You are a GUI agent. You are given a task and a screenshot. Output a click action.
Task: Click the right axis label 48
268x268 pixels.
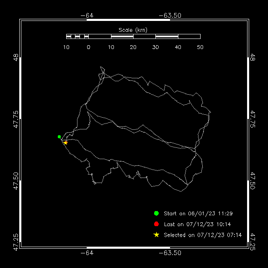pos(253,57)
